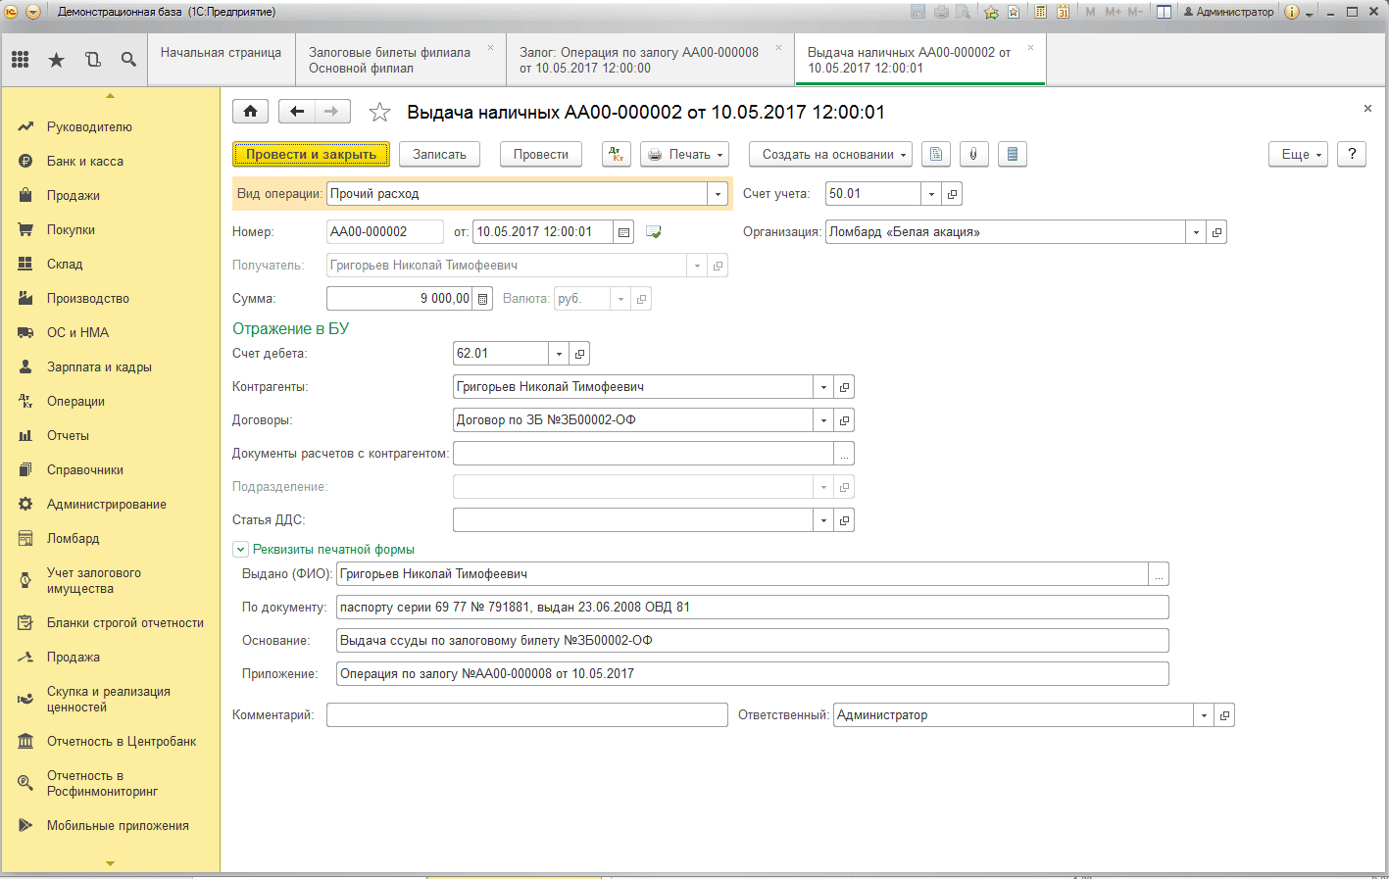Close Залоговые билеты филиала tab
Viewport: 1389px width, 879px height.
tap(491, 47)
